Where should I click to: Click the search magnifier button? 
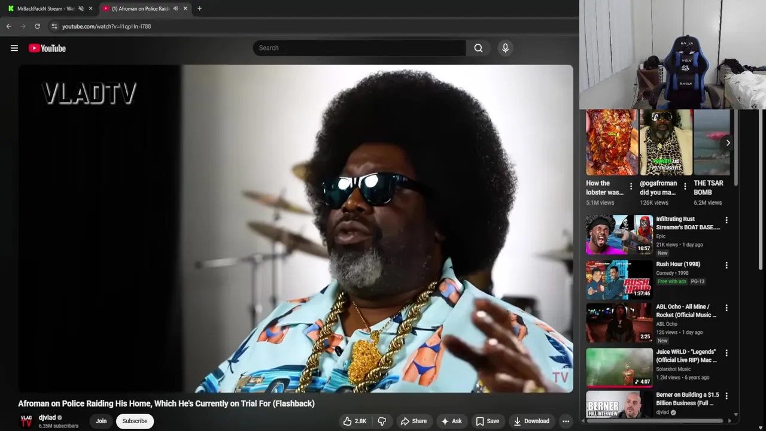coord(478,48)
